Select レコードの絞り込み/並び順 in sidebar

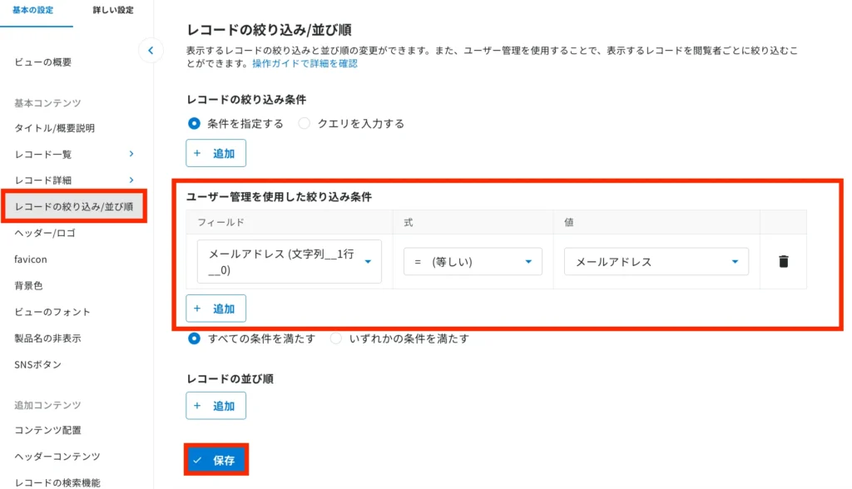74,206
